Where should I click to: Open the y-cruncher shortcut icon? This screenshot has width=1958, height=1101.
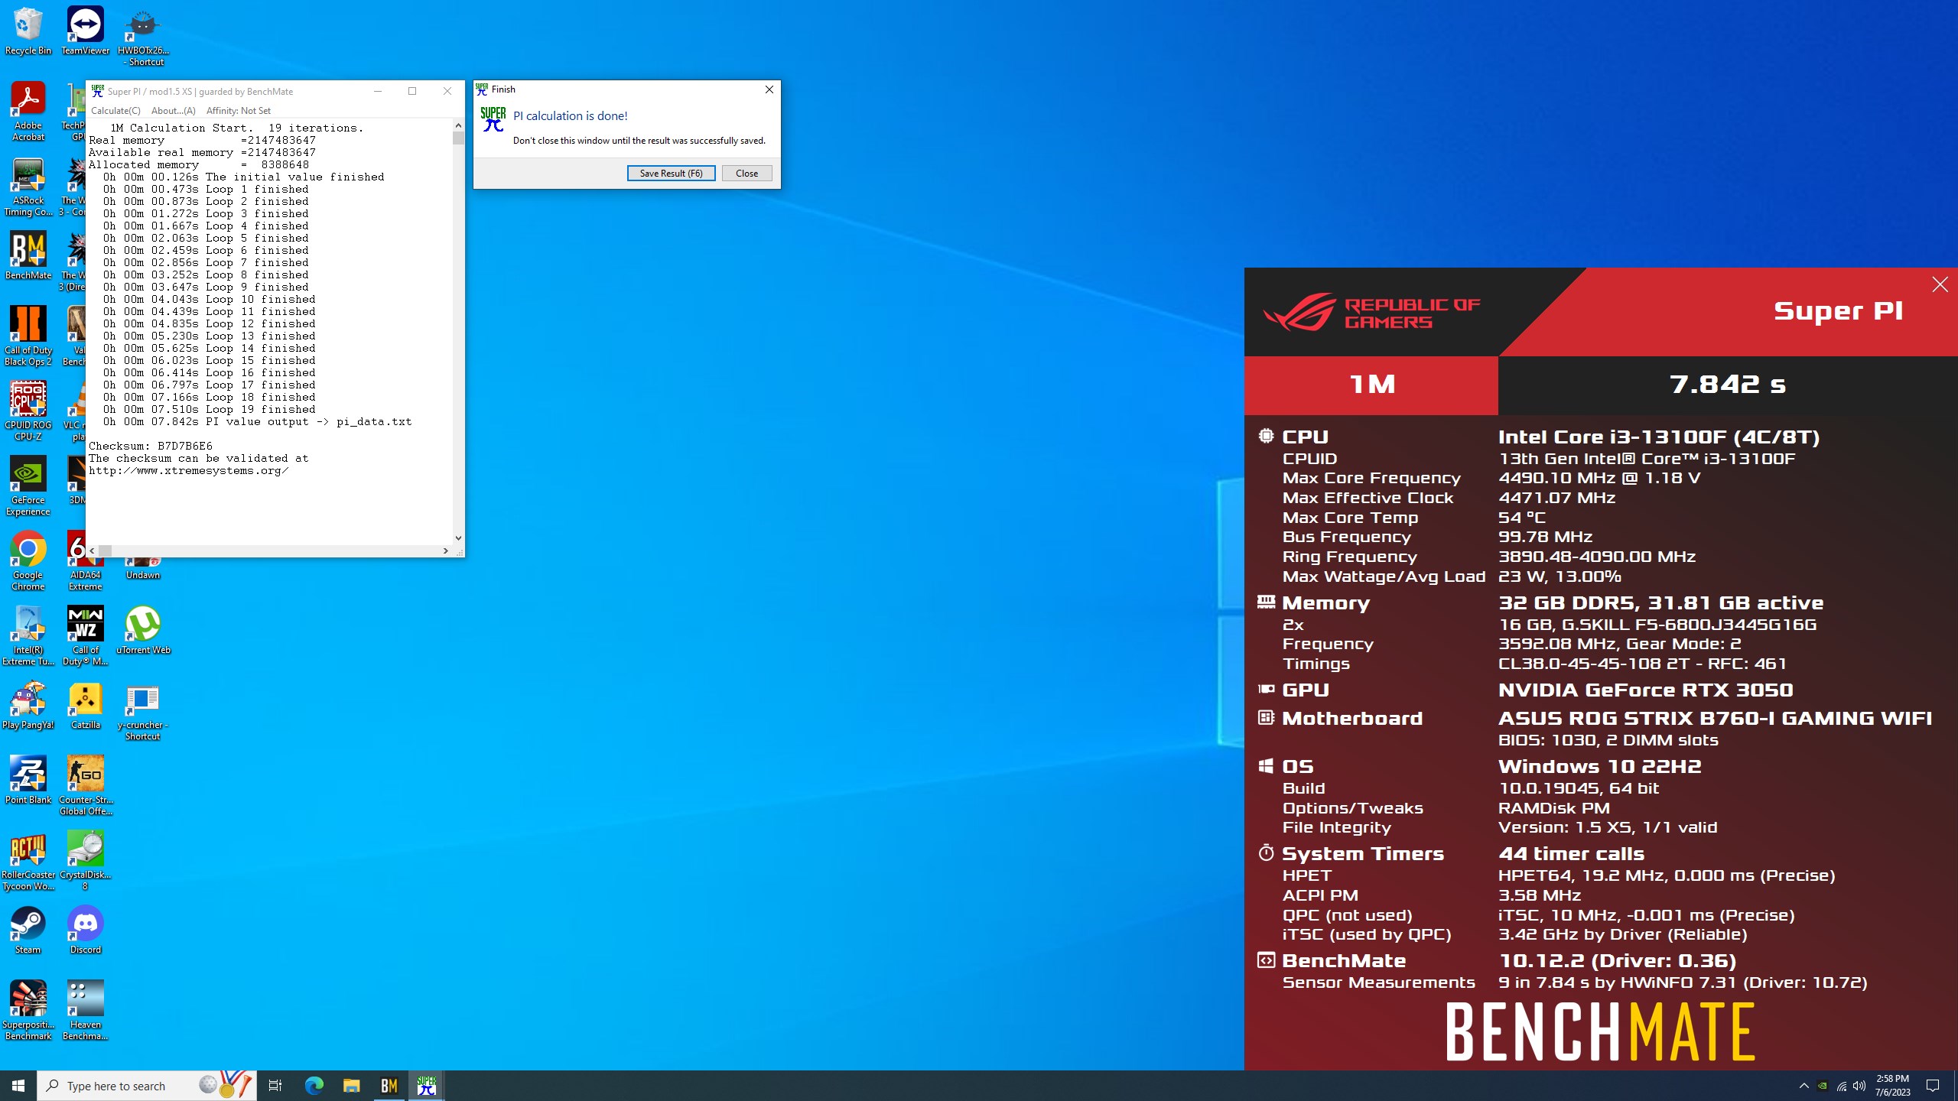(143, 711)
